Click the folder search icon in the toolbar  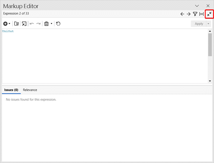16,24
